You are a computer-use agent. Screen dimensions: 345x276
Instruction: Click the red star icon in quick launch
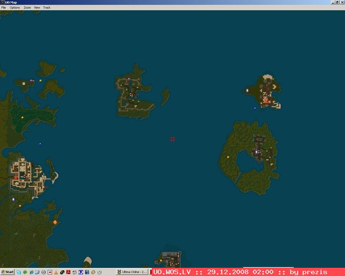coord(50,272)
